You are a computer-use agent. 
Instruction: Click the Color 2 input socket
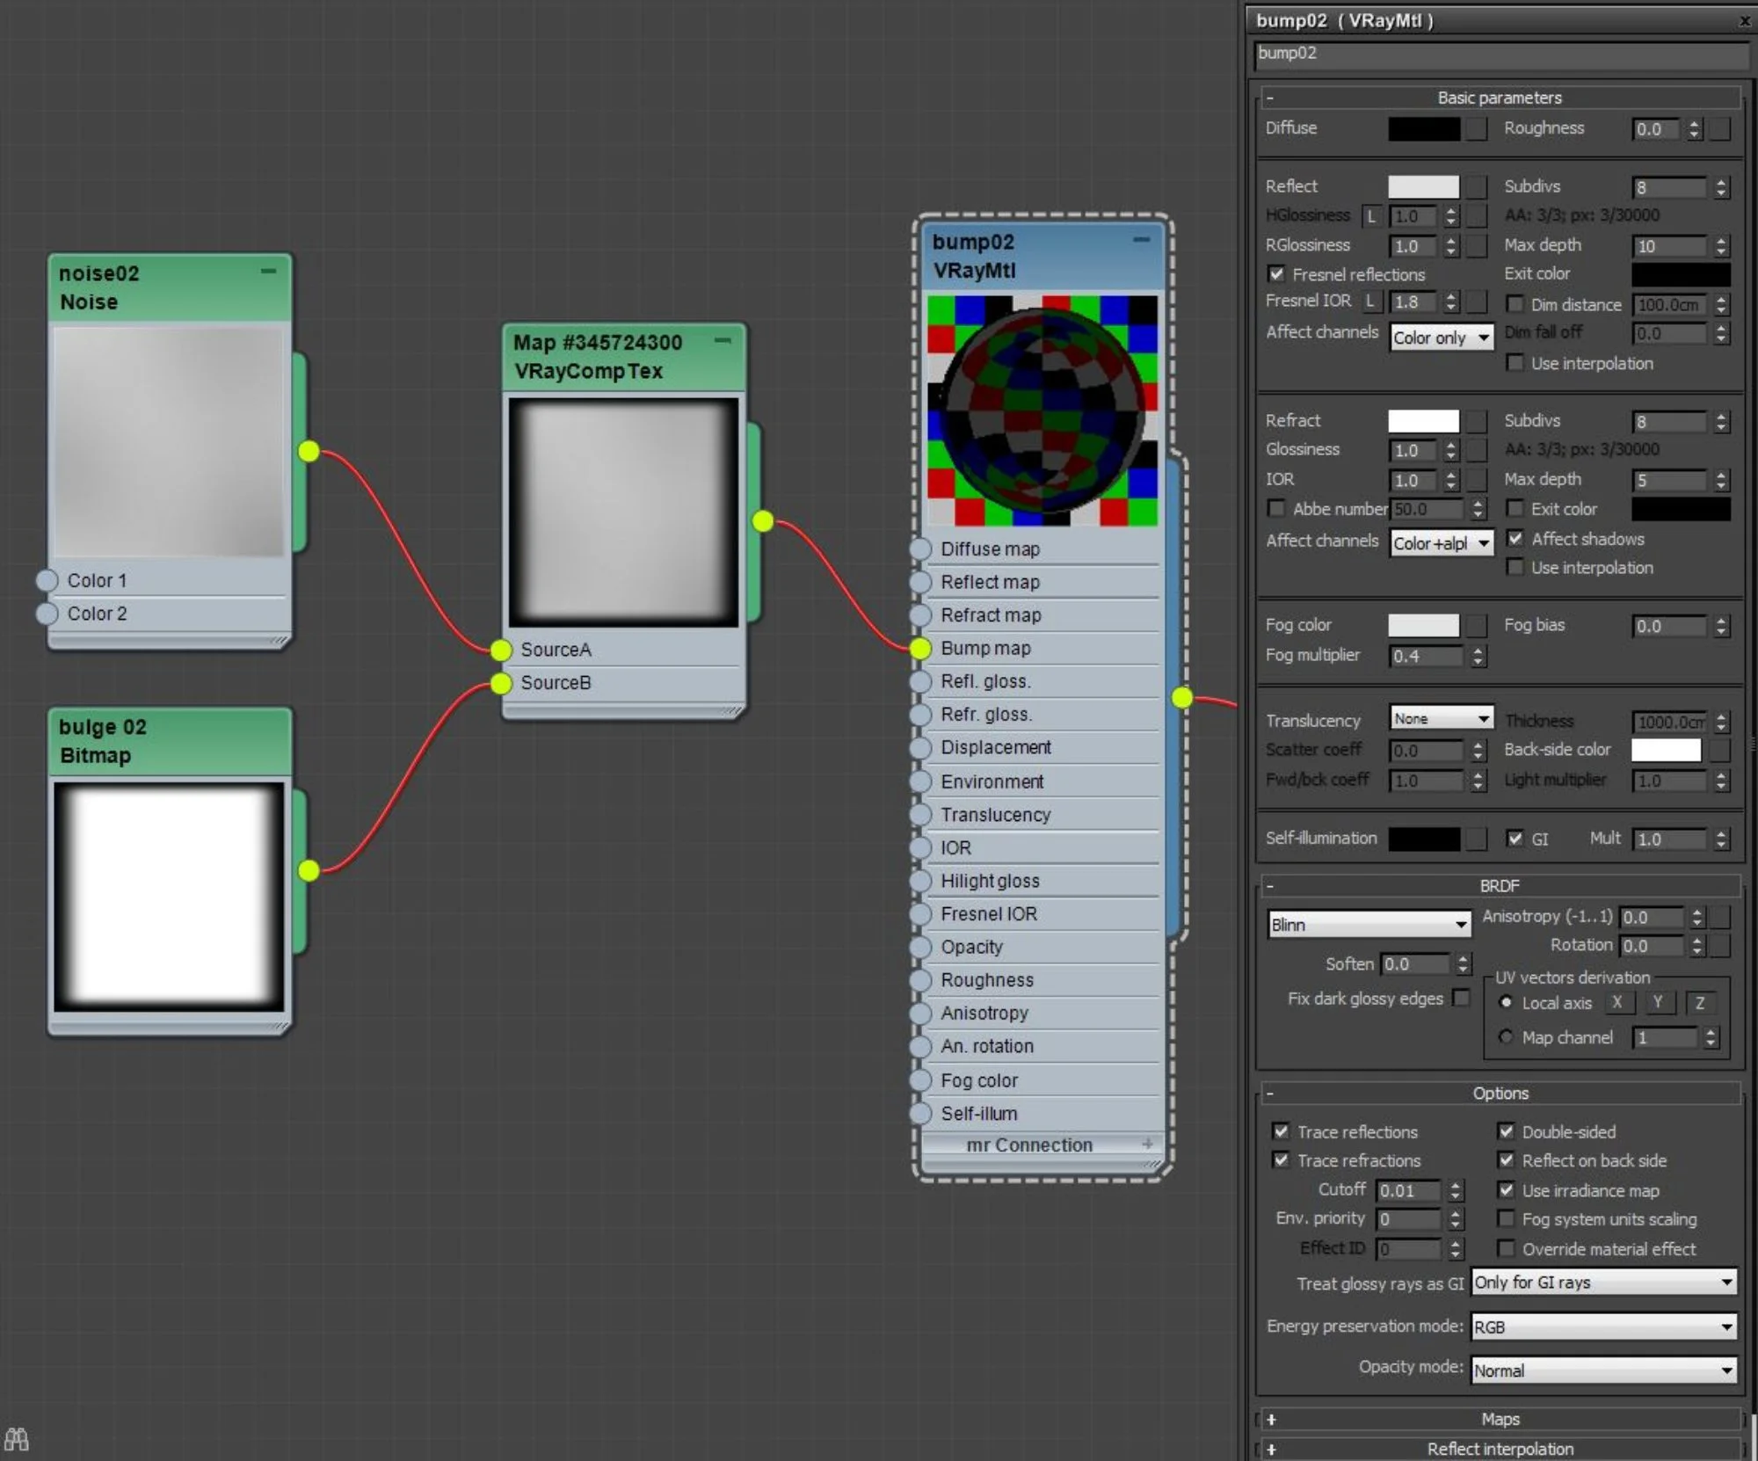[x=47, y=614]
